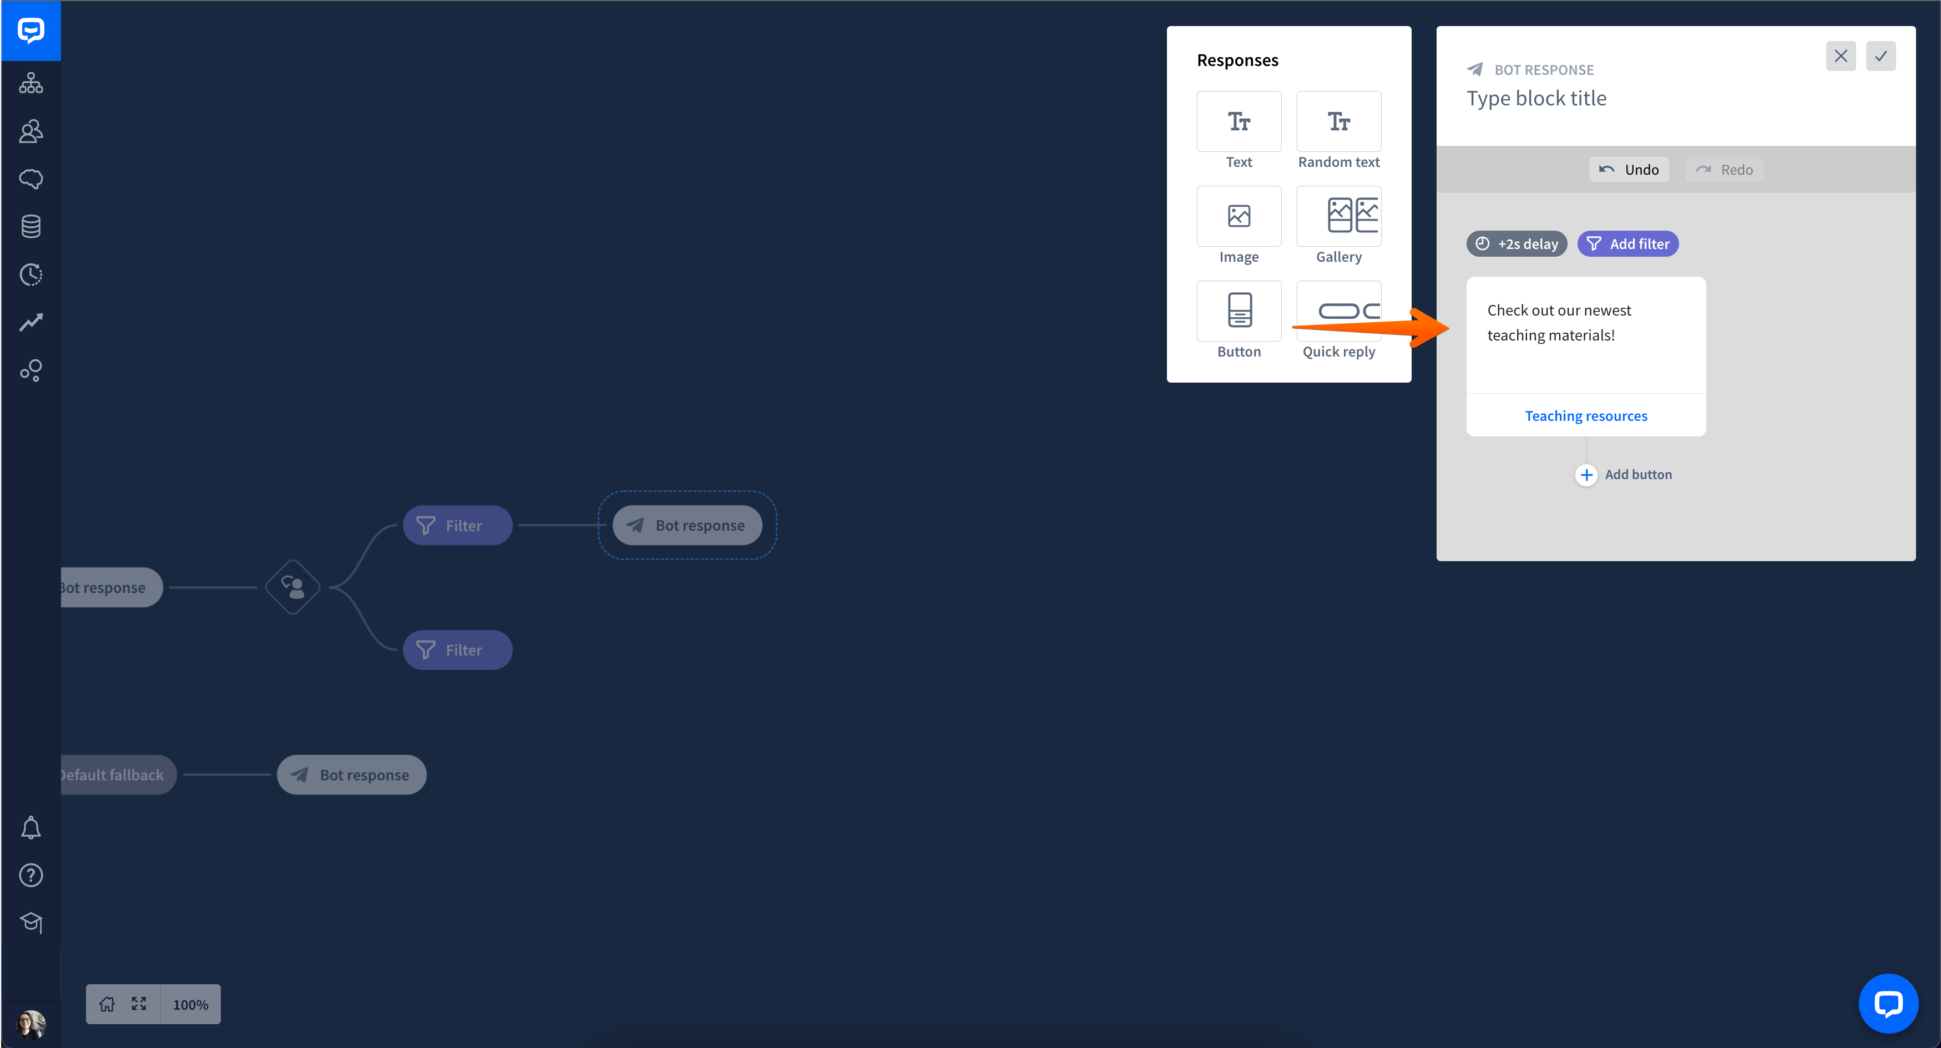
Task: Click the user input diamond node
Action: [x=292, y=587]
